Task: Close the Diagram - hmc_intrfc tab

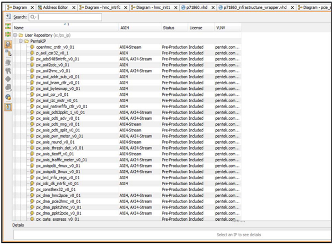Action: pyautogui.click(x=126, y=8)
